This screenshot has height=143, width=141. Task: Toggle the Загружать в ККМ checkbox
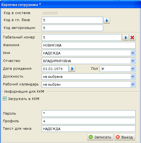coord(5,99)
